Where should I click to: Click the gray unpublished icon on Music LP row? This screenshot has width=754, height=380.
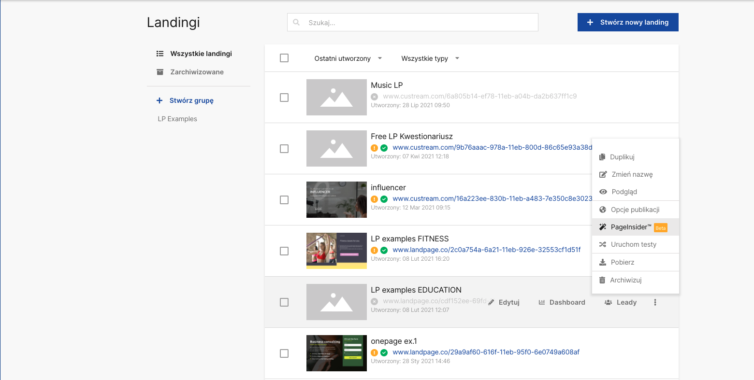pos(374,97)
